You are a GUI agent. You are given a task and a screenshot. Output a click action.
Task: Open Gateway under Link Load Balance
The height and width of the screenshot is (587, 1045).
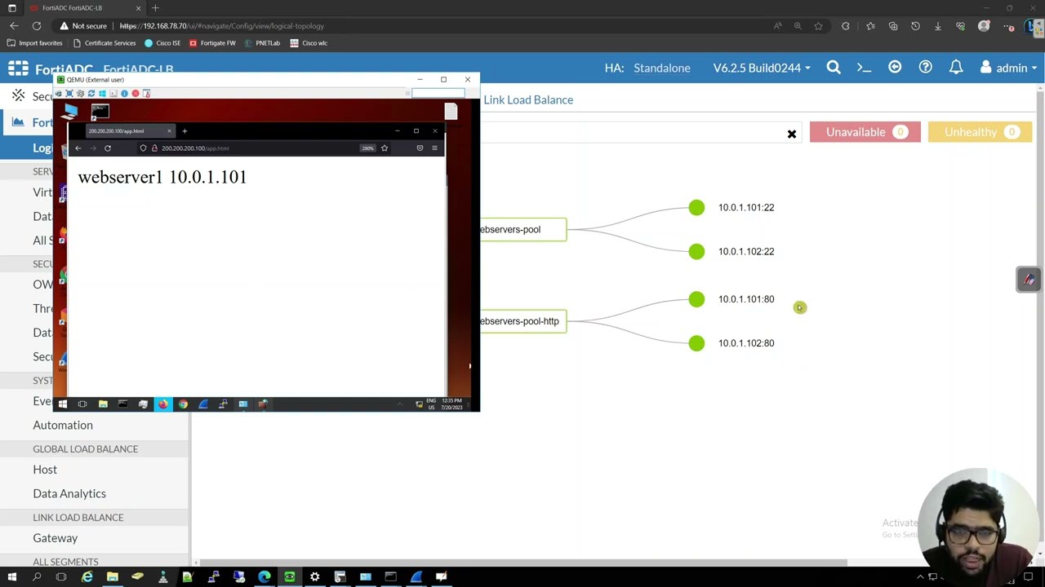(x=56, y=538)
